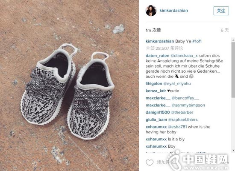Click the 关注 follow button
The width and height of the screenshot is (235, 171).
(221, 11)
